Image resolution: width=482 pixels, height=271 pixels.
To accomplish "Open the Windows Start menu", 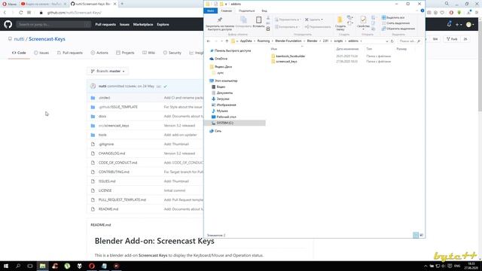I will tap(6, 266).
